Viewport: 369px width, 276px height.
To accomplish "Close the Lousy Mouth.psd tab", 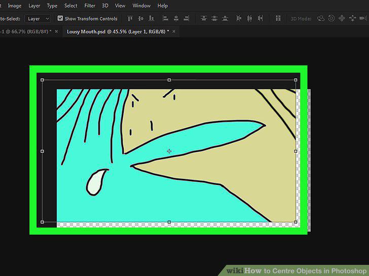I will (174, 31).
